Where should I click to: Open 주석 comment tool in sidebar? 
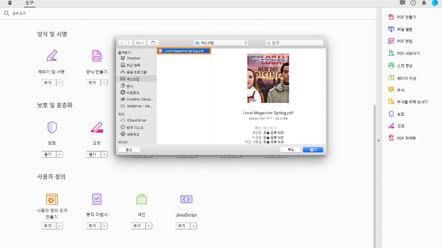(396, 90)
